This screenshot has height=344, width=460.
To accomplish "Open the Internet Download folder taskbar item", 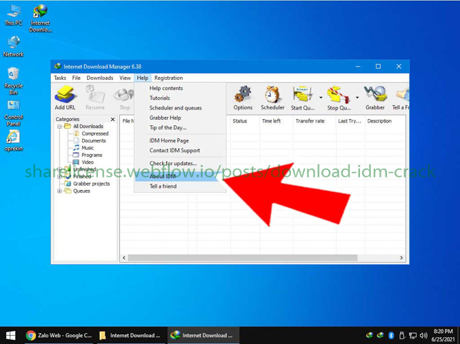I will 130,335.
